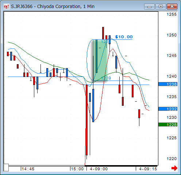Click the chart window application icon
This screenshot has height=175, width=181.
click(x=6, y=7)
